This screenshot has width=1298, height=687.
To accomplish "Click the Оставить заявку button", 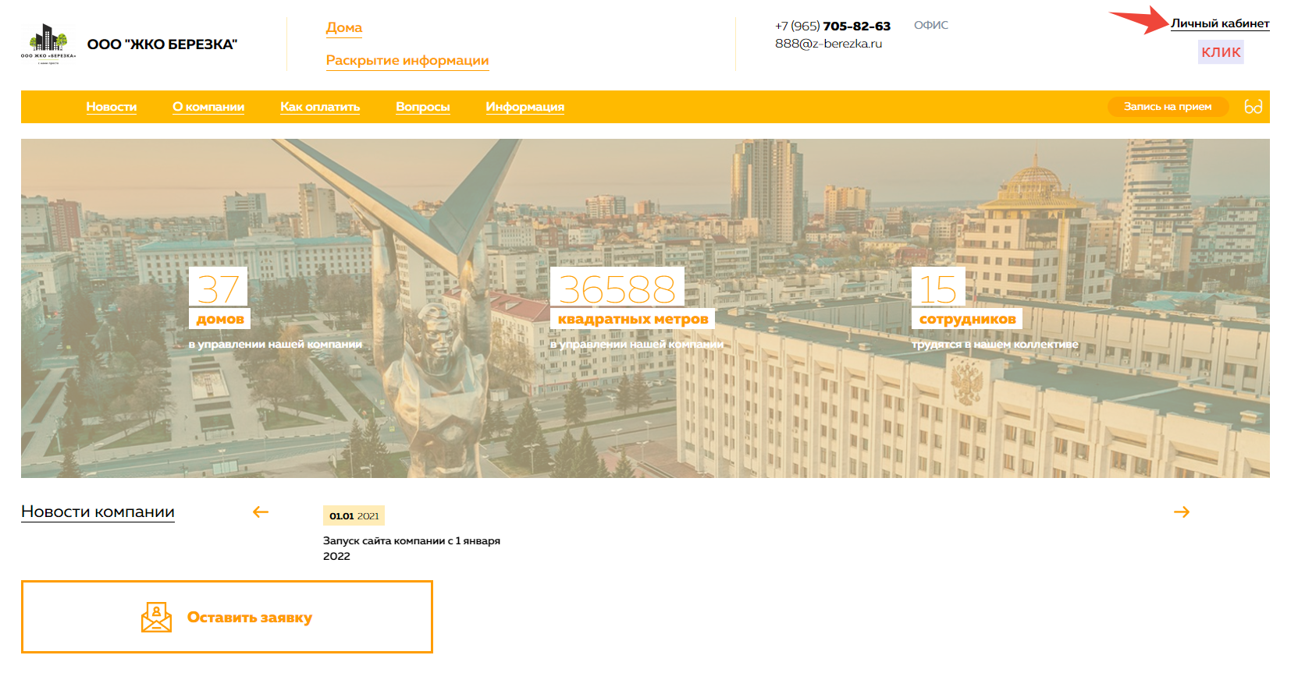I will (249, 618).
